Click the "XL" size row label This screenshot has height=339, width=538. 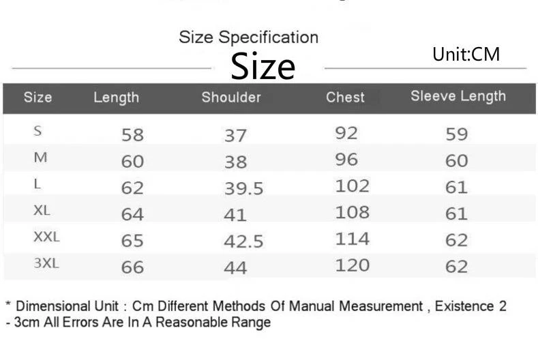(x=42, y=211)
